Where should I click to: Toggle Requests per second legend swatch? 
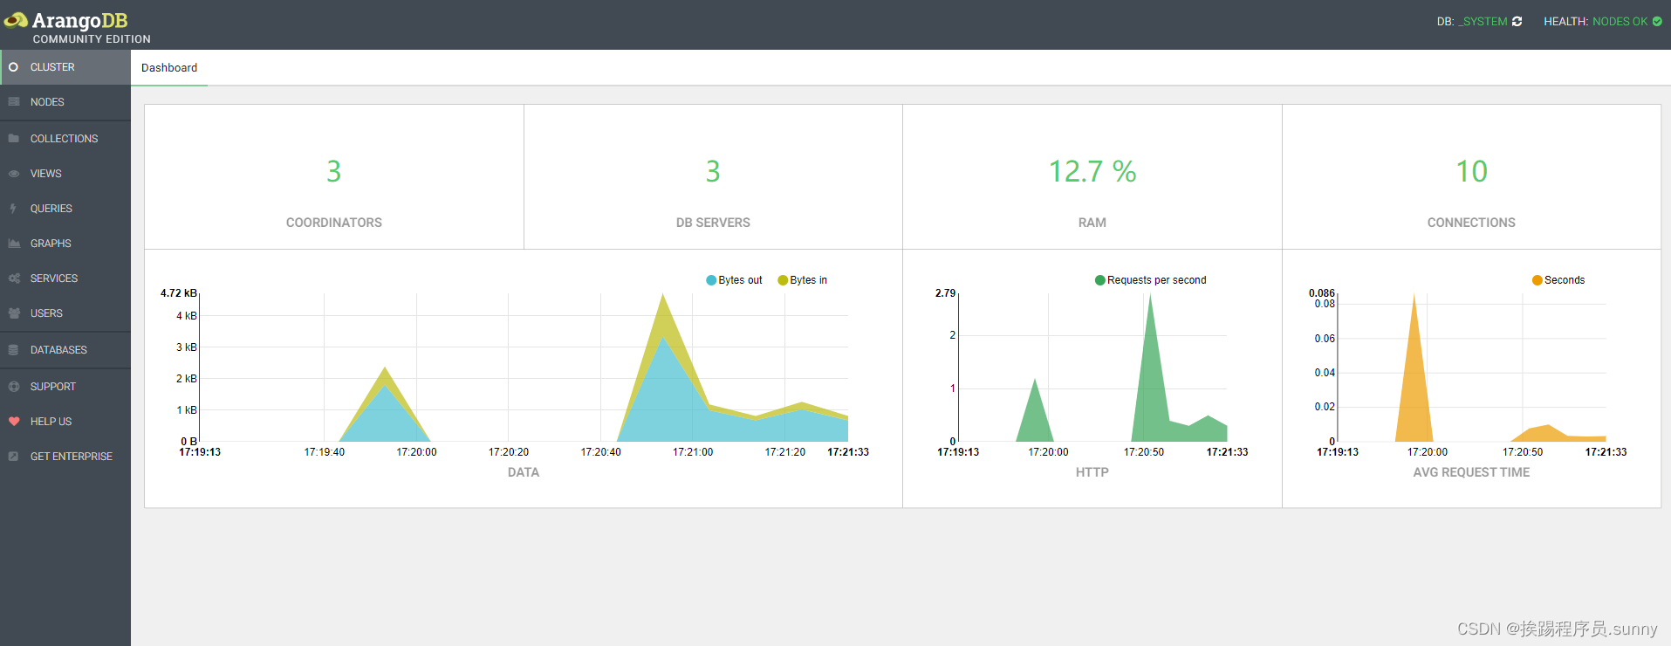pos(1100,280)
